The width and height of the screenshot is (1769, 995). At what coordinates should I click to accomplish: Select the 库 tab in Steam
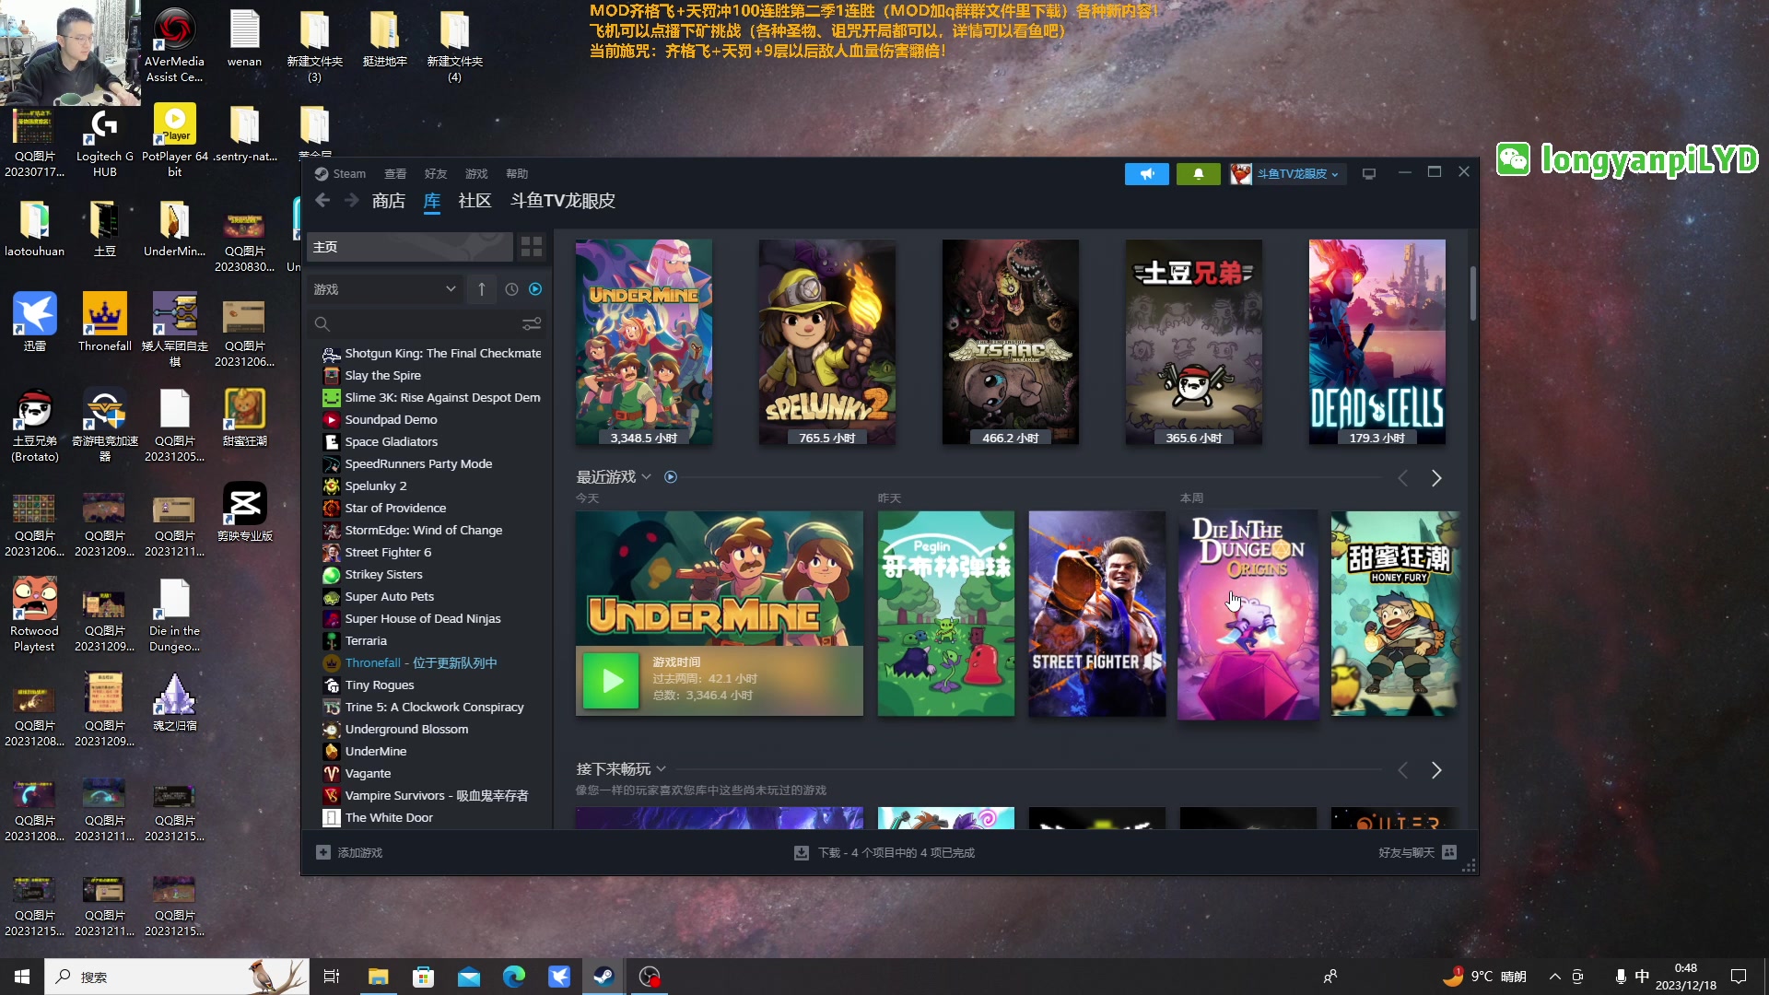(431, 201)
